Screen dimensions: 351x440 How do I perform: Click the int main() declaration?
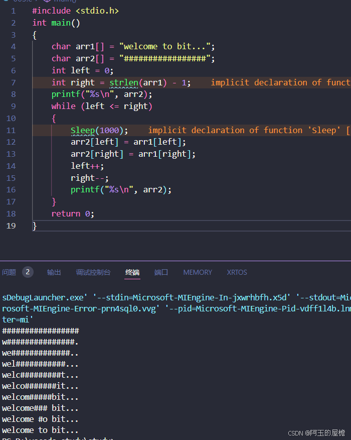(56, 23)
